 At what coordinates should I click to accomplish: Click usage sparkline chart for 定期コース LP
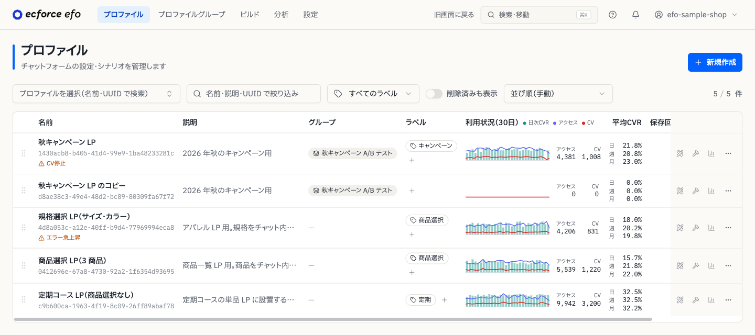(x=508, y=300)
